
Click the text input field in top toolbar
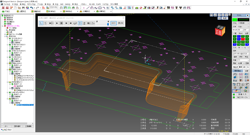54,7
